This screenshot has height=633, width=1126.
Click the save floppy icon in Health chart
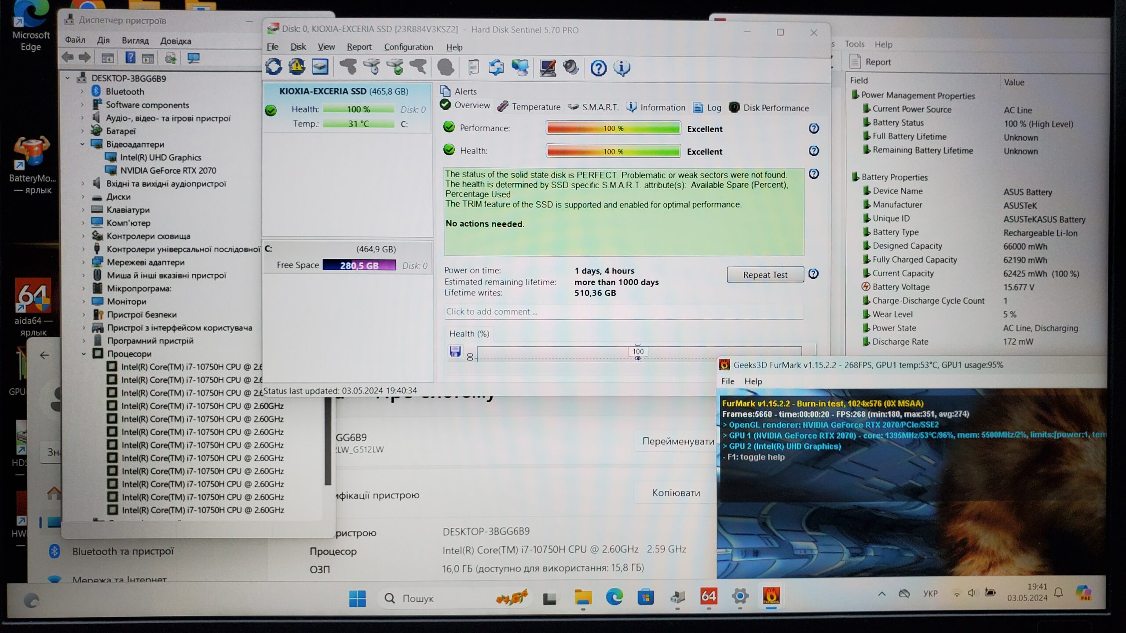(x=455, y=352)
